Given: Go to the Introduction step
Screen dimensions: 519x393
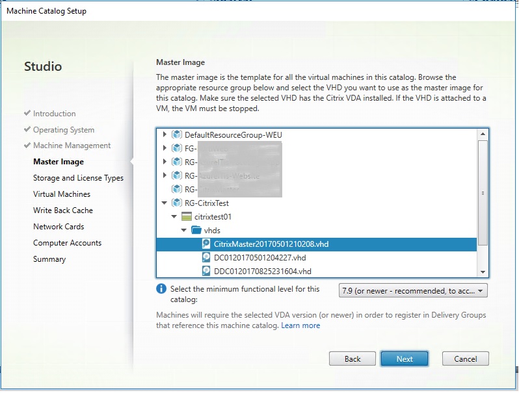Looking at the screenshot, I should 54,114.
